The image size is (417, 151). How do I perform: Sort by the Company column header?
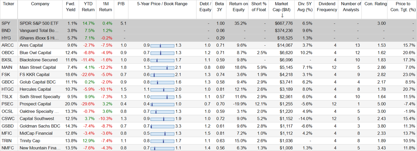point(40,4)
